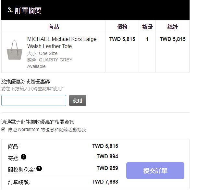Uncheck the Nordstrom promotional emails checkbox
198x193 pixels.
[3, 129]
